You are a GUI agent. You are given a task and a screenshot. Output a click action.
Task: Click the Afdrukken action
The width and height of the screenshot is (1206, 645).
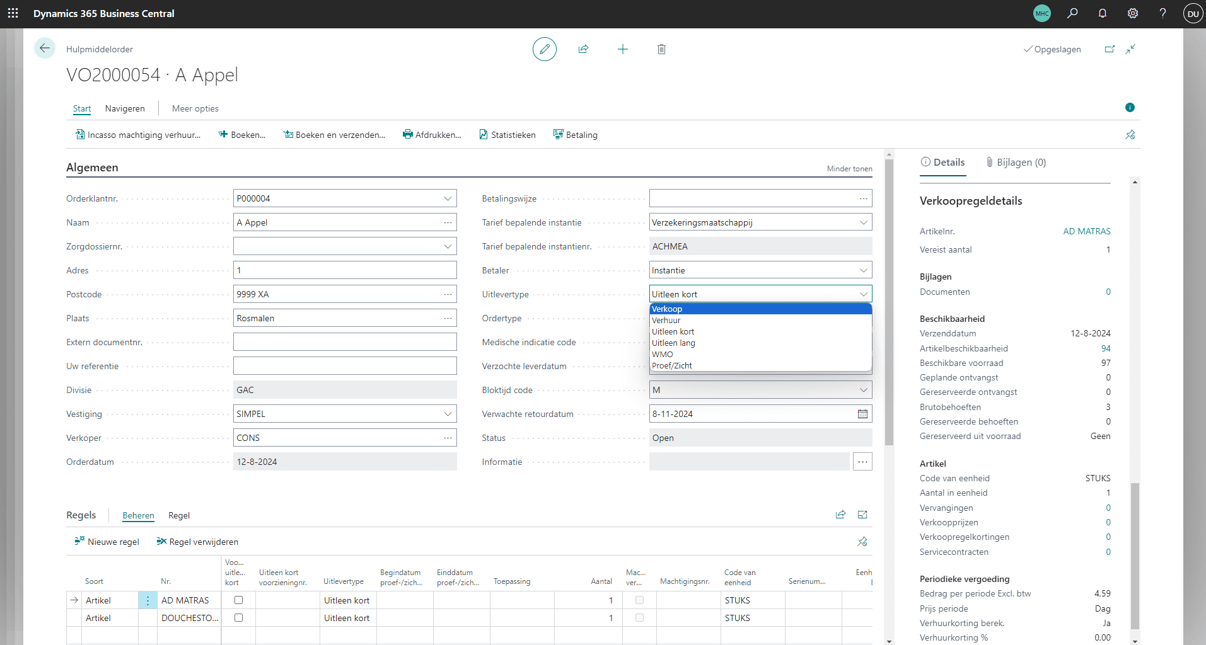pos(432,135)
